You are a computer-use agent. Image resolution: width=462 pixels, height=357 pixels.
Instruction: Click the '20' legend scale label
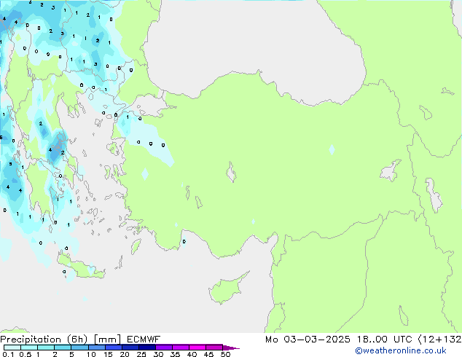tap(125, 354)
